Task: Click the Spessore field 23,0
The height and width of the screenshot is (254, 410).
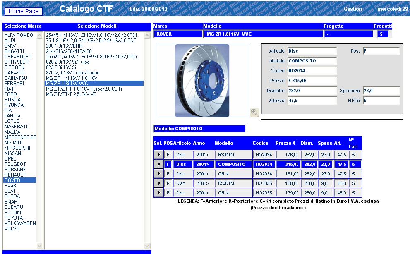Action: (381, 91)
